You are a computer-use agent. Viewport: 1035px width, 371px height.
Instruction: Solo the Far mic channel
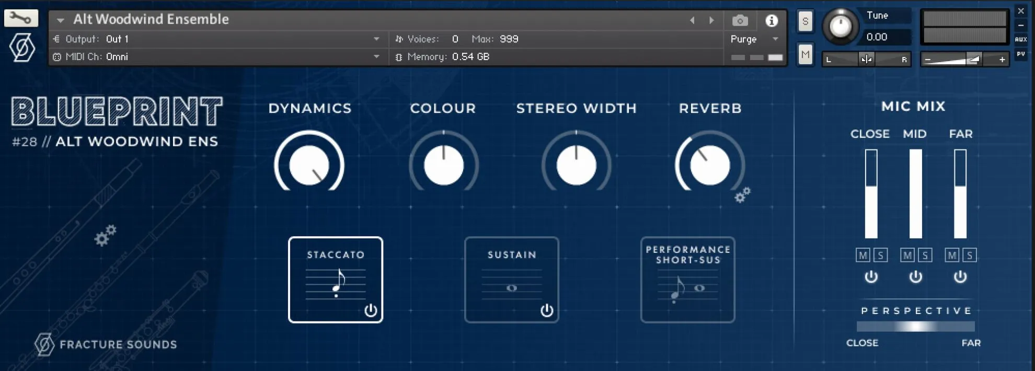(970, 255)
